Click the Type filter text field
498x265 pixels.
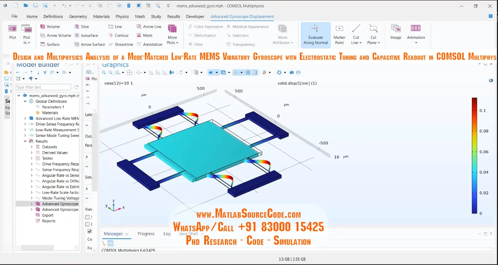43,87
